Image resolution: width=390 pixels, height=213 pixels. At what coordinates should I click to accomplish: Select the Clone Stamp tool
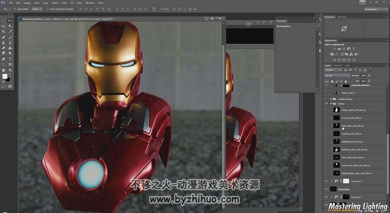click(3, 42)
